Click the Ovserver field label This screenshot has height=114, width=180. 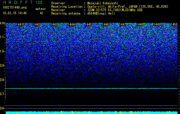click(58, 3)
